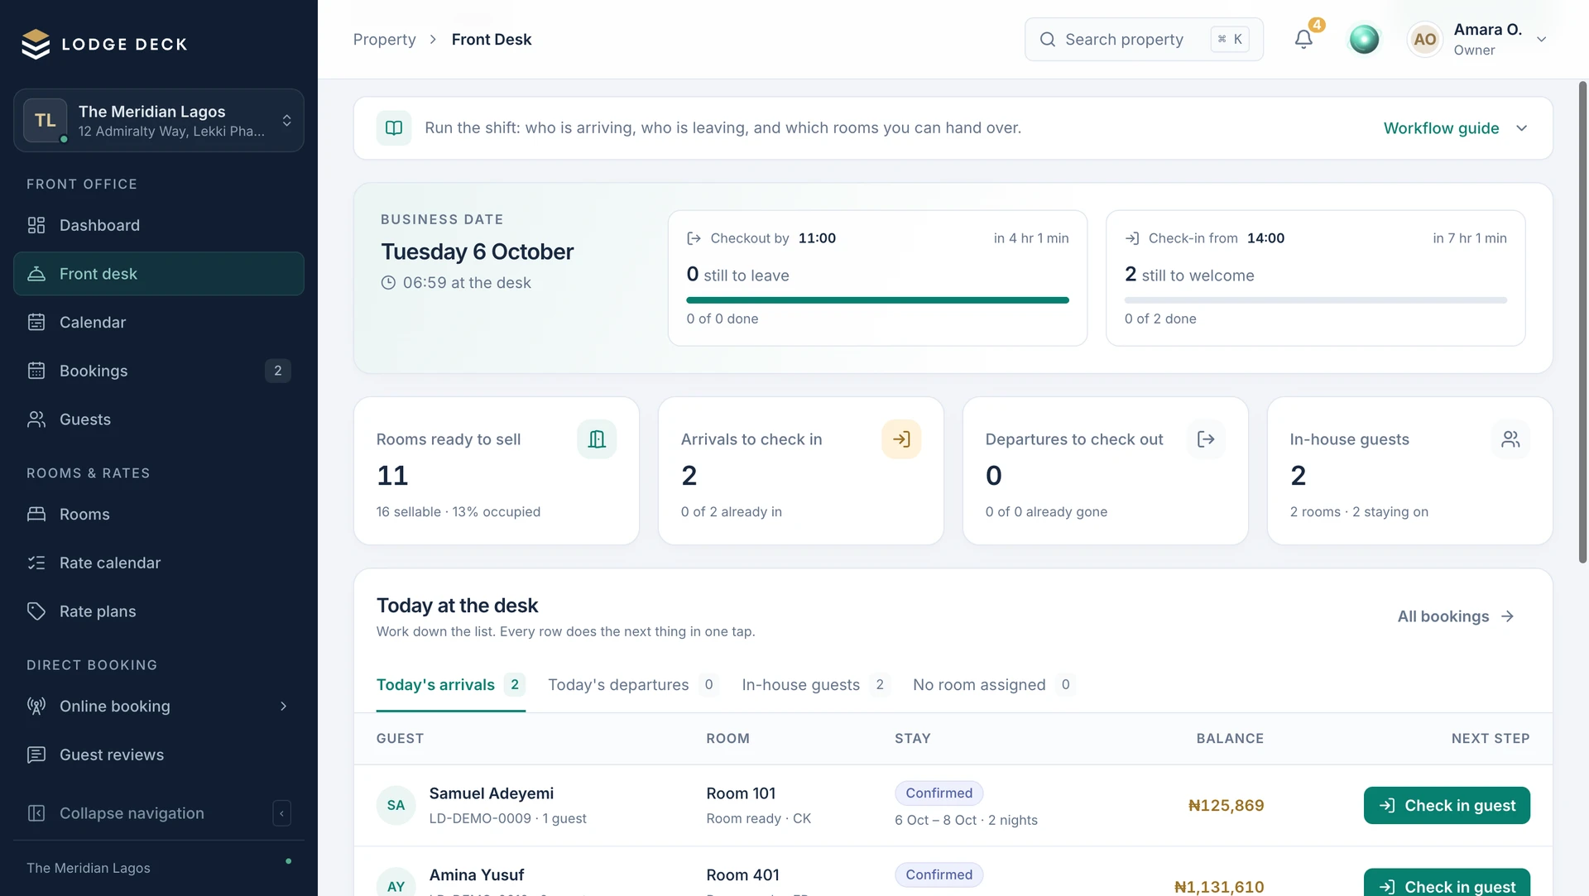Open Bookings in the sidebar
Viewport: 1589px width, 896px height.
tap(159, 371)
